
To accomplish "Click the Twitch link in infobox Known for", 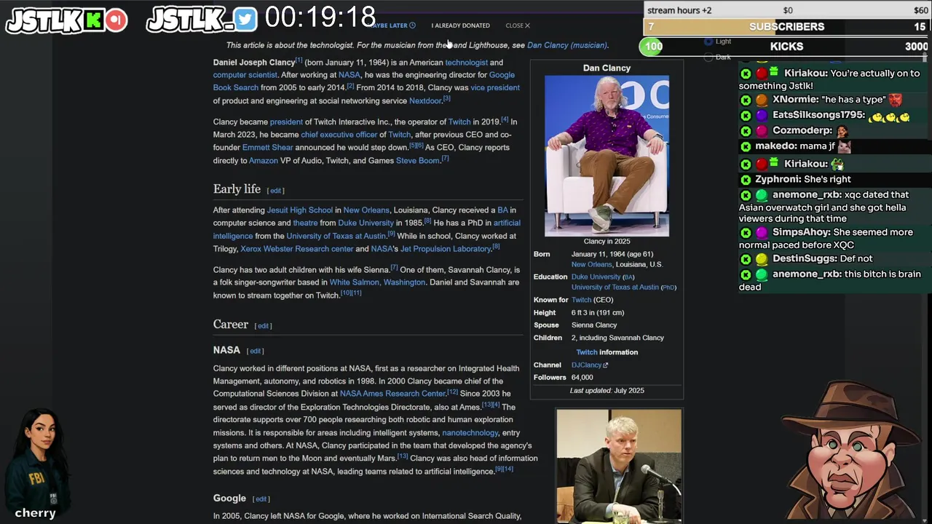I will tap(581, 300).
